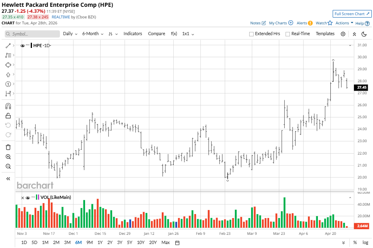Switch to dark mode moon icon
Screen dimensions: 373x248
[x=364, y=34]
